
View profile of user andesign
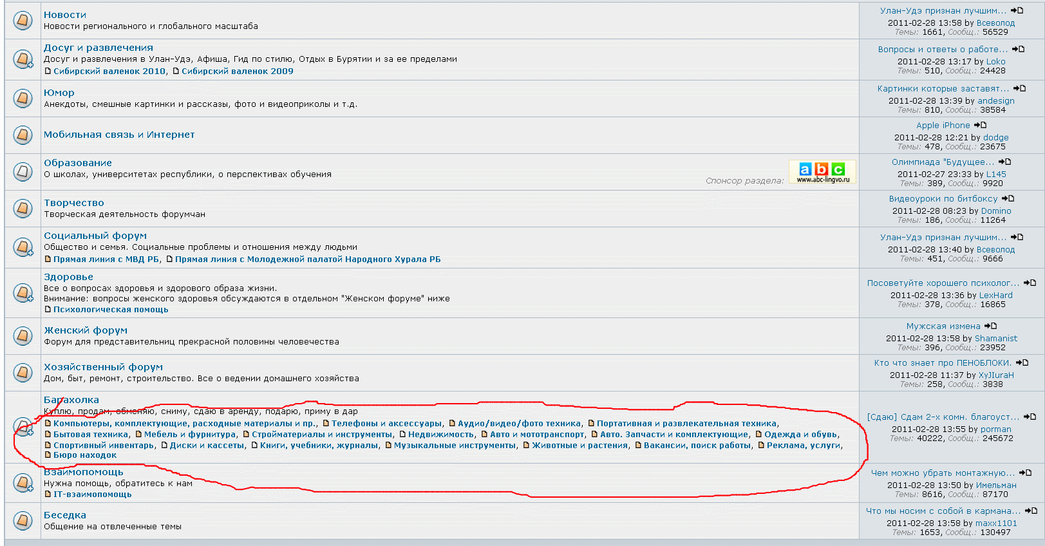point(996,101)
